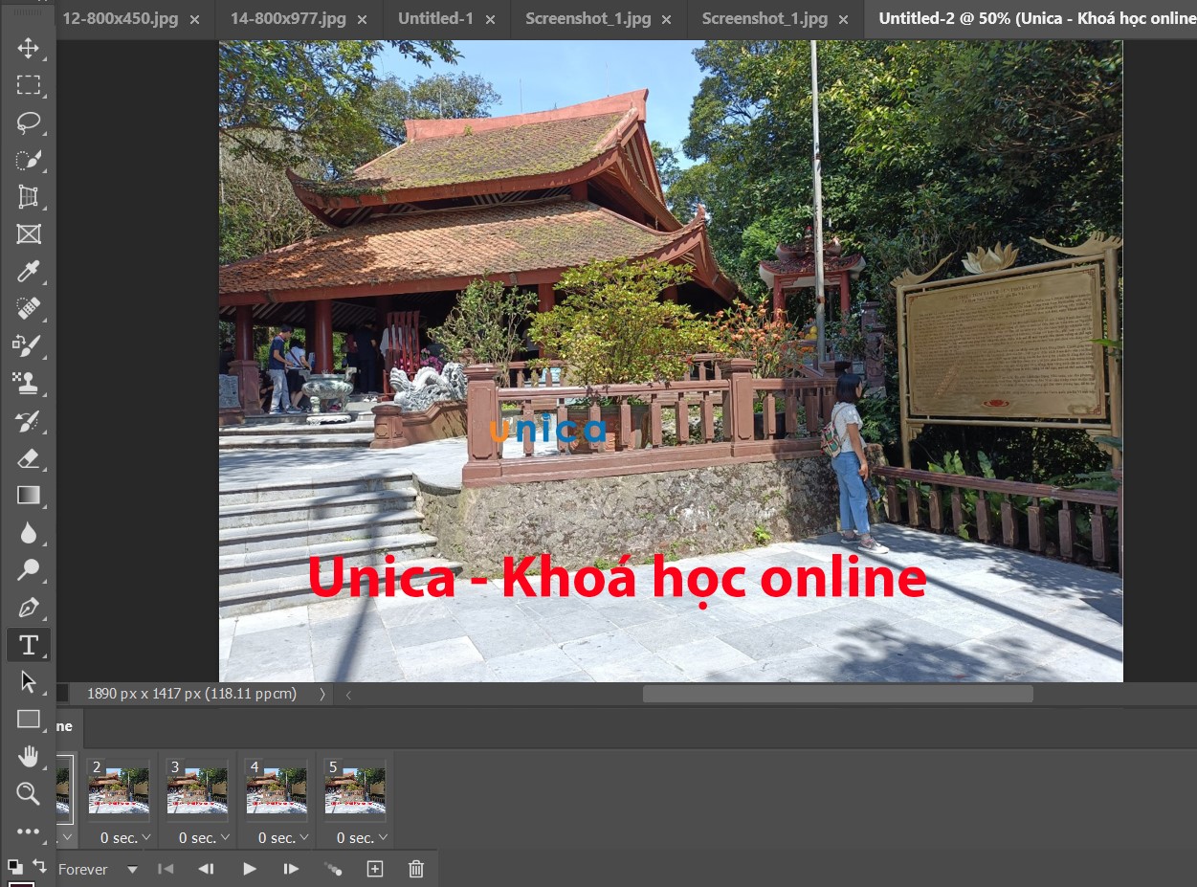Select the Move tool
Viewport: 1197px width, 887px height.
tap(28, 49)
